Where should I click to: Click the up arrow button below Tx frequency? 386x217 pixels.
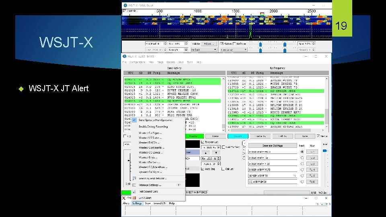pyautogui.click(x=205, y=153)
